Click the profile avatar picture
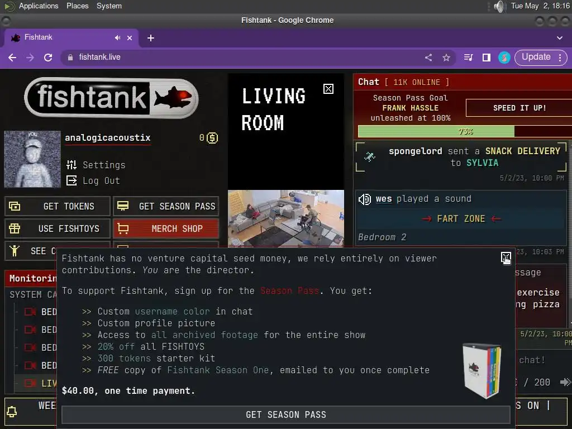The width and height of the screenshot is (572, 429). [x=32, y=159]
